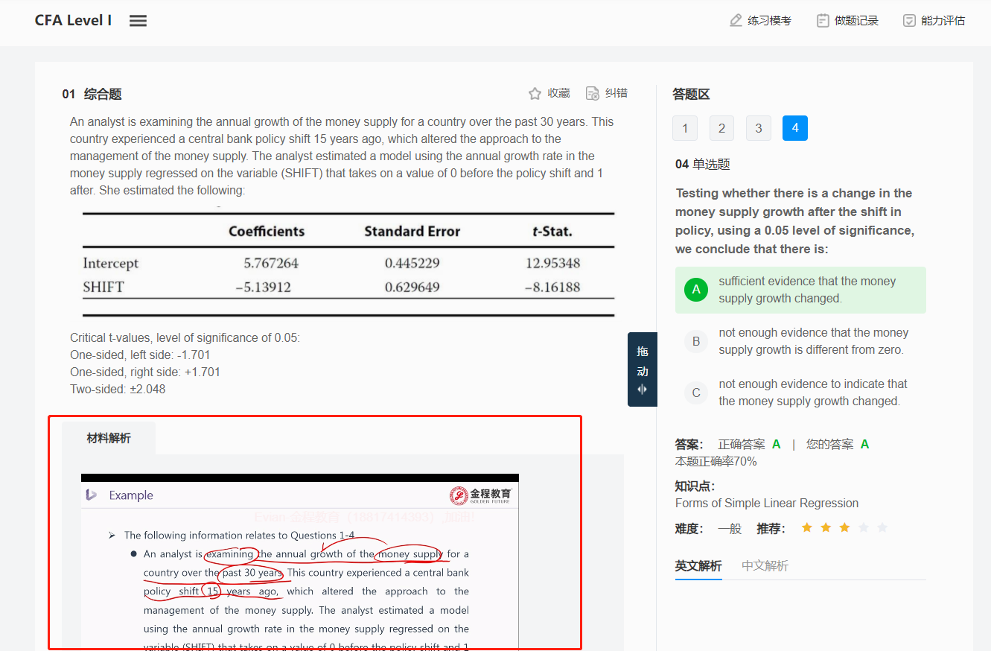Click the fourth gray rating star
Viewport: 991px width, 651px height.
864,528
